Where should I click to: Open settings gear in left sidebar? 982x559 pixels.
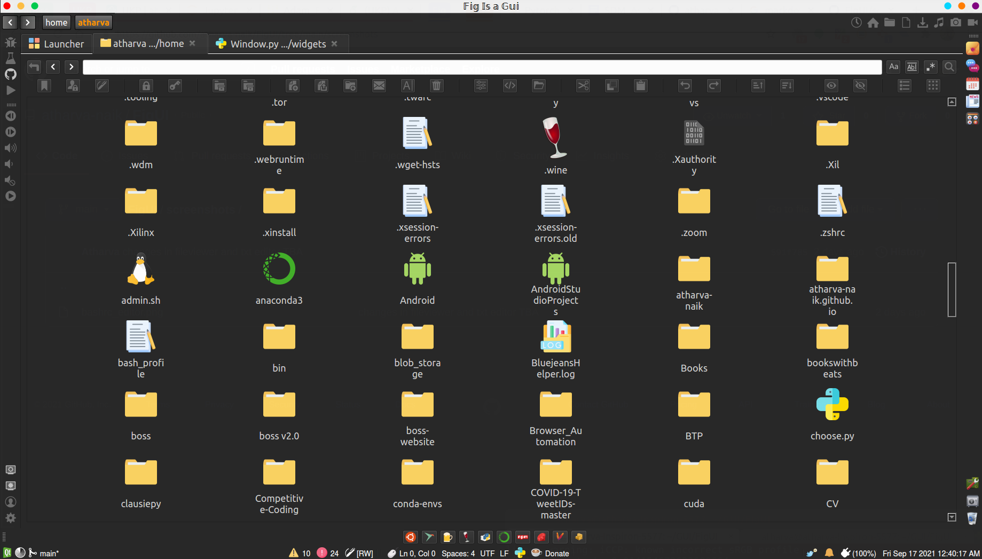pos(11,518)
